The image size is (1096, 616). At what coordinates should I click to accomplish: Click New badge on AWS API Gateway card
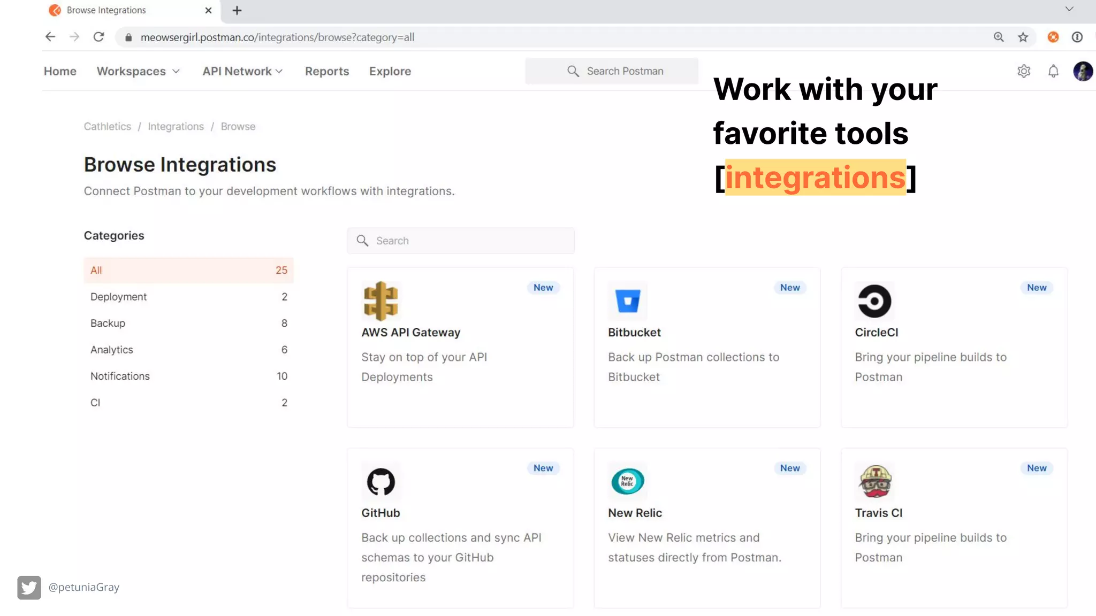[x=543, y=288]
